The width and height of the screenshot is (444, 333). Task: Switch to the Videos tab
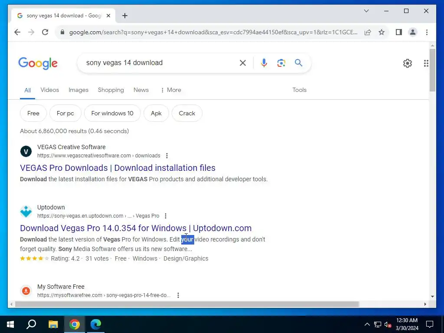tap(49, 90)
